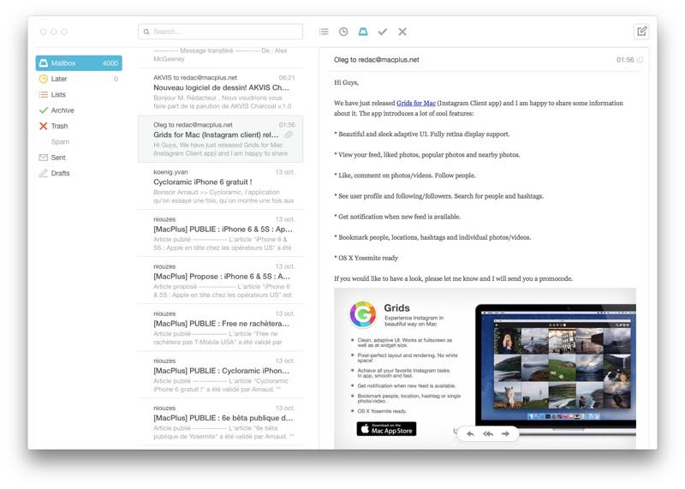This screenshot has width=685, height=489.
Task: Click the Sent envelope sidebar icon
Action: pyautogui.click(x=44, y=158)
